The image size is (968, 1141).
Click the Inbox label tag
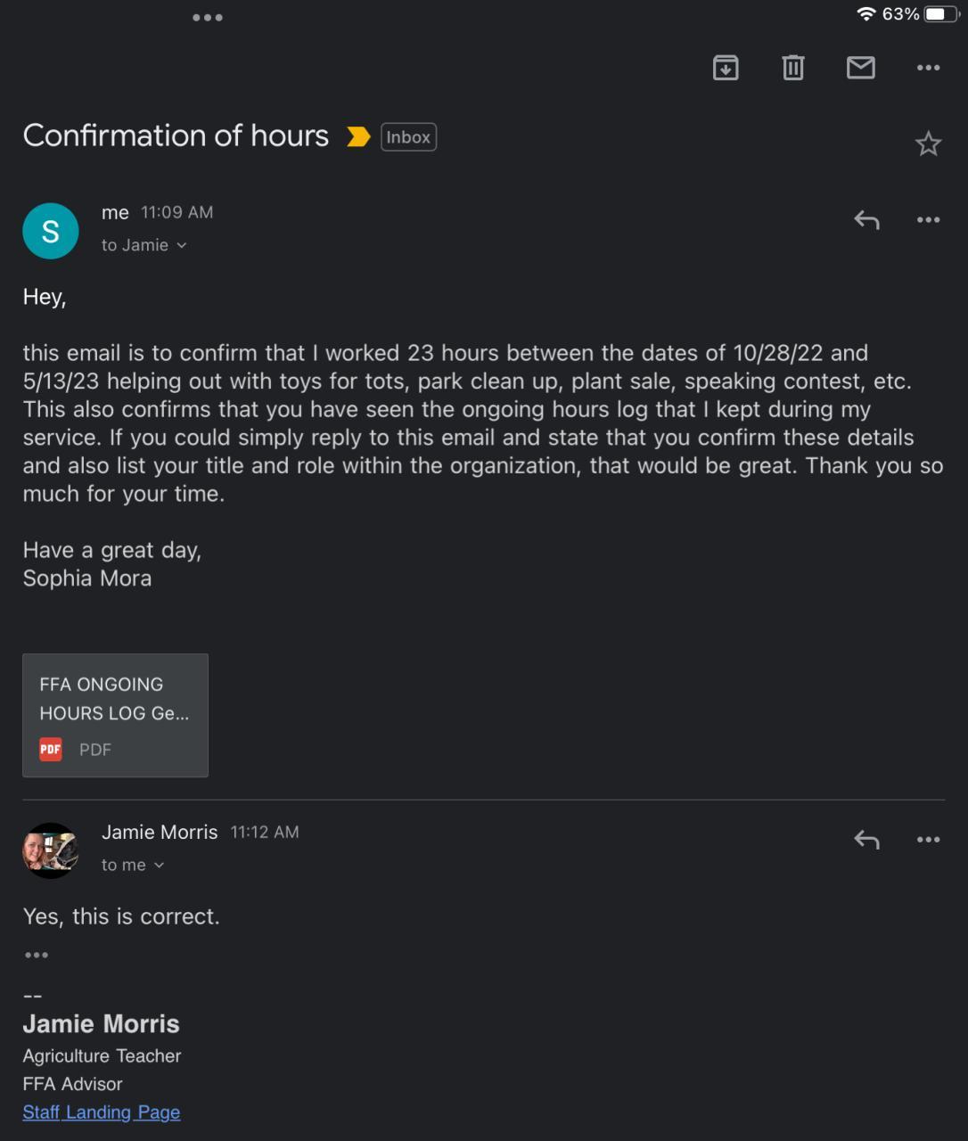pos(408,137)
